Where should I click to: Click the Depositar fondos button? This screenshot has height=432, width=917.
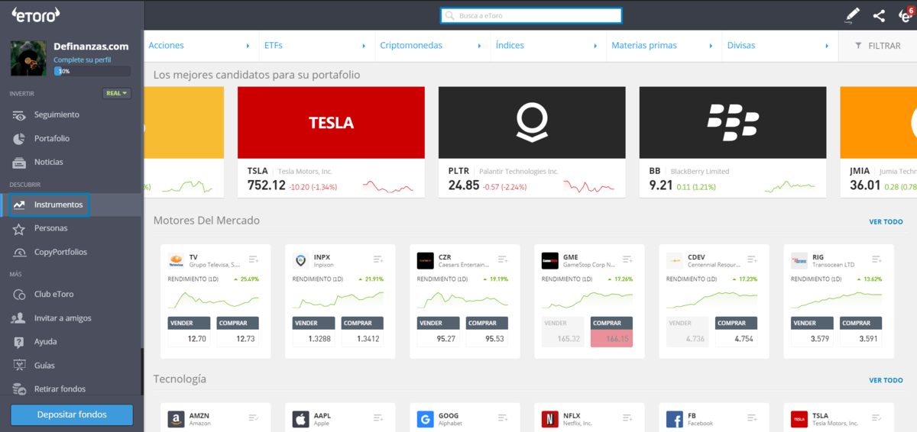coord(72,414)
